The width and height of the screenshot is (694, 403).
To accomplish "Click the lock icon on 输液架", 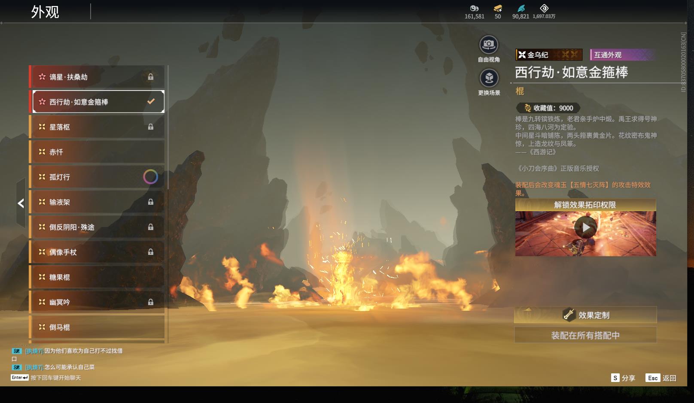I will click(x=151, y=202).
